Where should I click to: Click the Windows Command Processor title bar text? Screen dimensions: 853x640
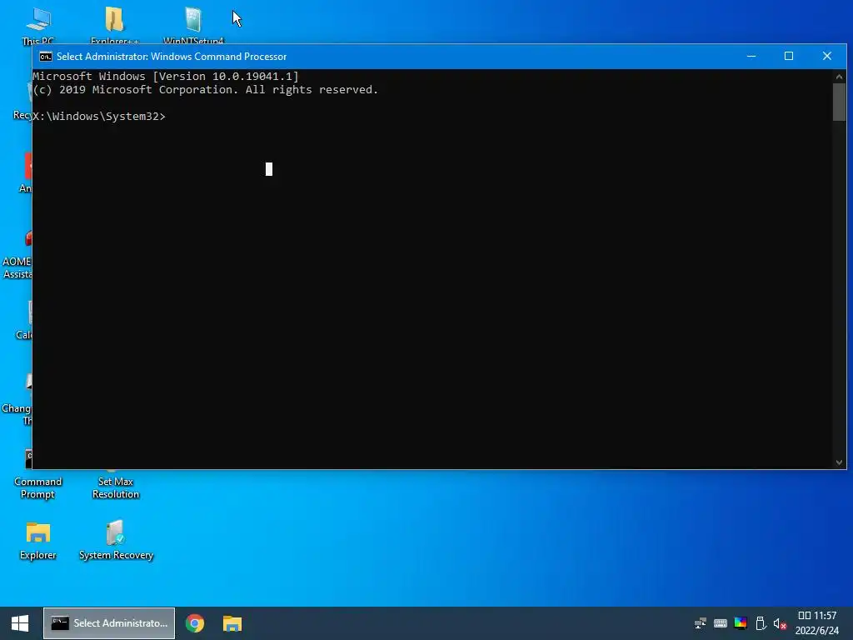172,57
